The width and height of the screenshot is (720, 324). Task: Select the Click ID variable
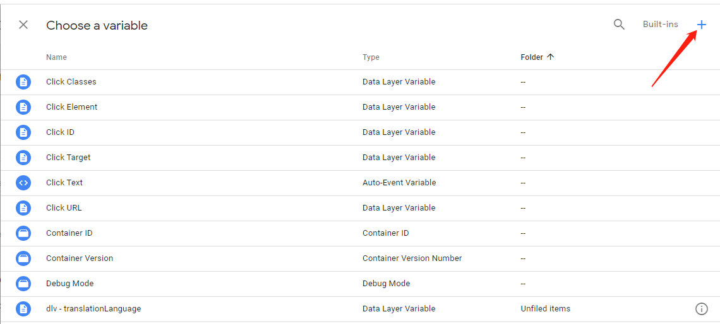(360, 132)
